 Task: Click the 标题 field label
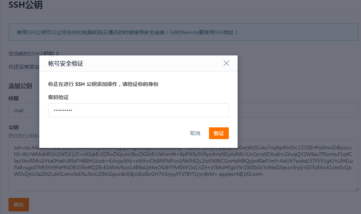[x=14, y=98]
